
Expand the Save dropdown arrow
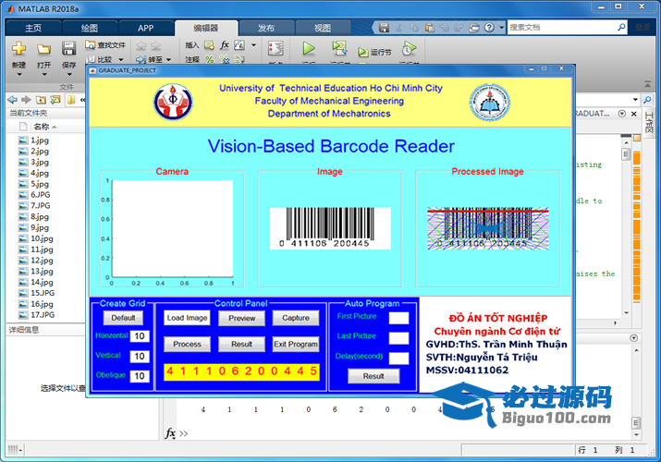click(x=69, y=75)
